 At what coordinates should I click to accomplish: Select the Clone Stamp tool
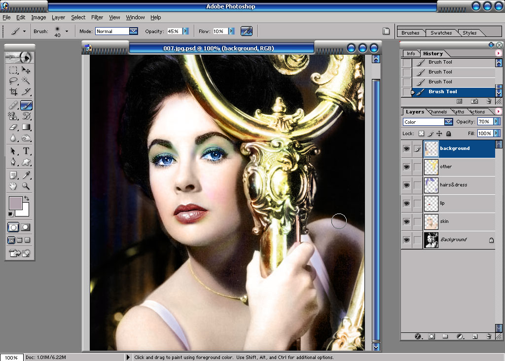coord(13,116)
